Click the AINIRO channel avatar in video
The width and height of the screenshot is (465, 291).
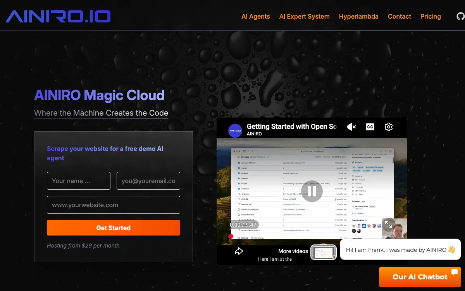click(x=235, y=131)
